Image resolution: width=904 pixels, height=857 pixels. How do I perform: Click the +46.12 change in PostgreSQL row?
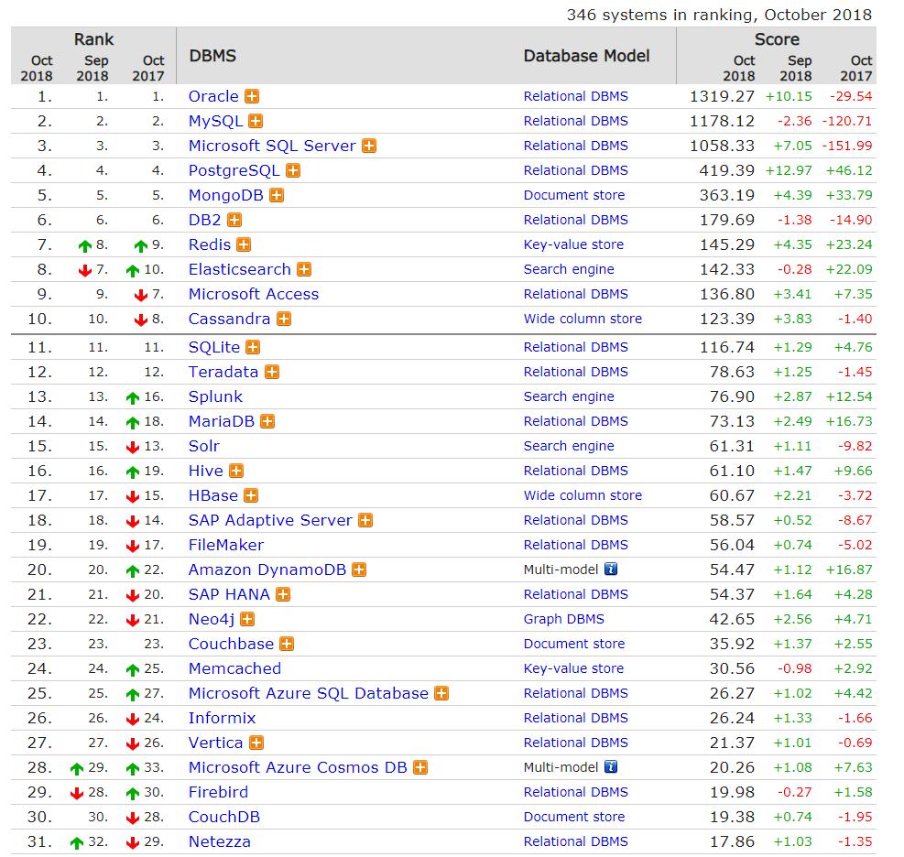pyautogui.click(x=849, y=170)
